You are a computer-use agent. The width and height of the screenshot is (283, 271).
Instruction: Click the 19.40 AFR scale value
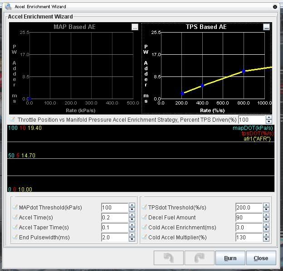(34, 128)
